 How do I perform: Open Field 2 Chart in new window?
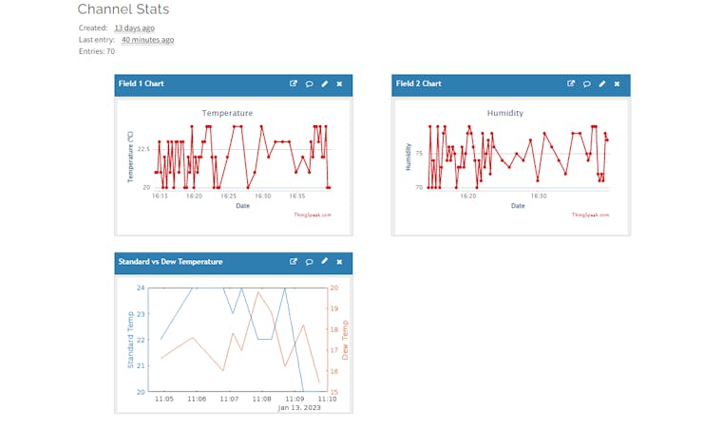(571, 84)
